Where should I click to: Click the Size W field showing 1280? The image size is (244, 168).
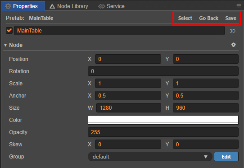(129, 108)
